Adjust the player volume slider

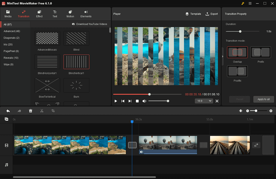[x=159, y=101]
